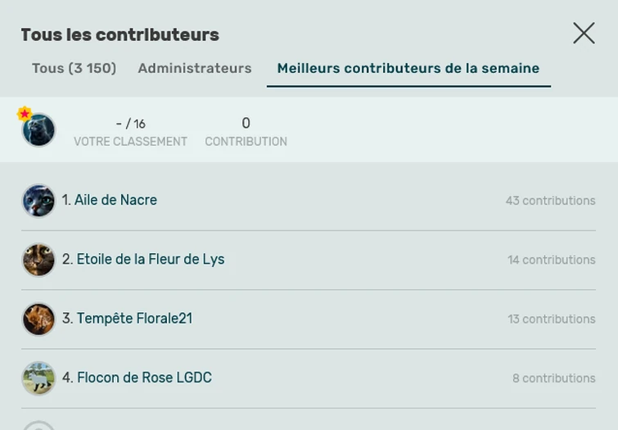The height and width of the screenshot is (430, 618).
Task: Click the 43 contributions count
Action: tap(550, 201)
